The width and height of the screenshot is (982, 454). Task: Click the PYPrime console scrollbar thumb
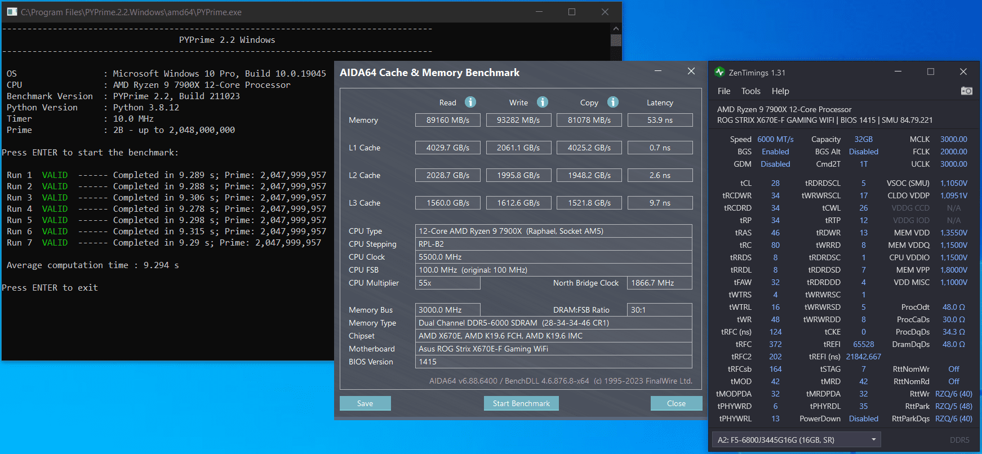coord(616,40)
